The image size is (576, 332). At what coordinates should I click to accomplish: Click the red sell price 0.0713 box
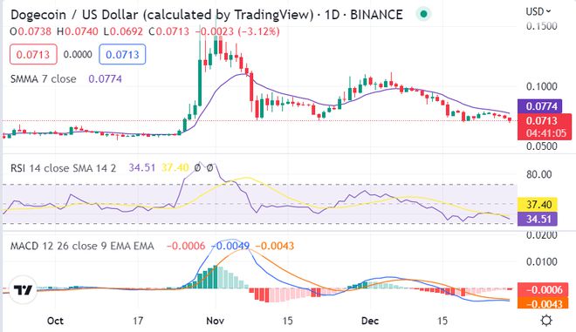(x=33, y=54)
